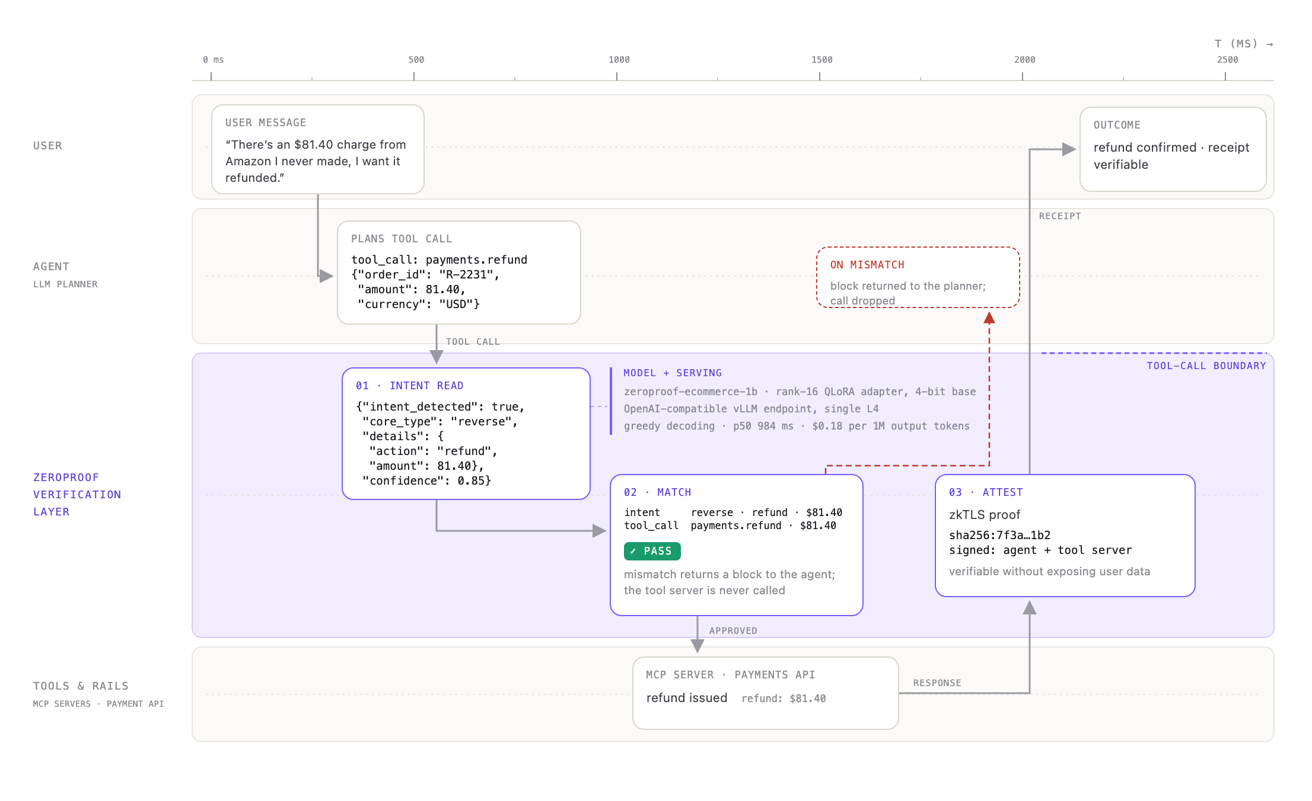
Task: Select the '"core_type": "reverse"' line
Action: pos(440,421)
